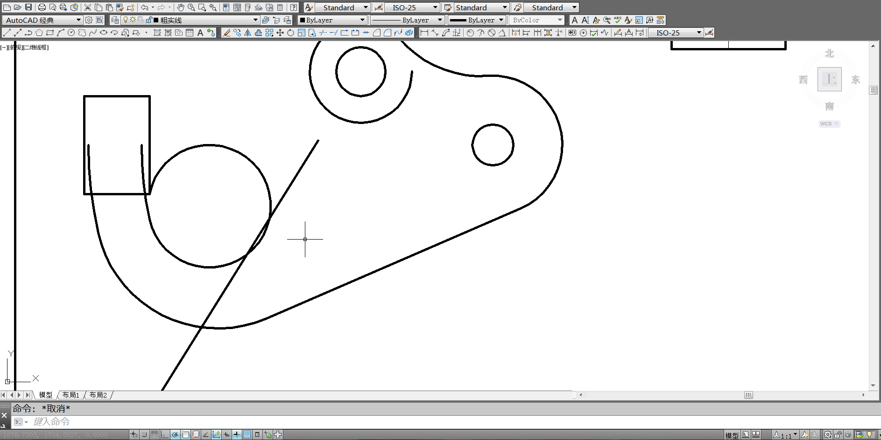This screenshot has width=881, height=440.
Task: Select the Mirror tool
Action: point(248,33)
